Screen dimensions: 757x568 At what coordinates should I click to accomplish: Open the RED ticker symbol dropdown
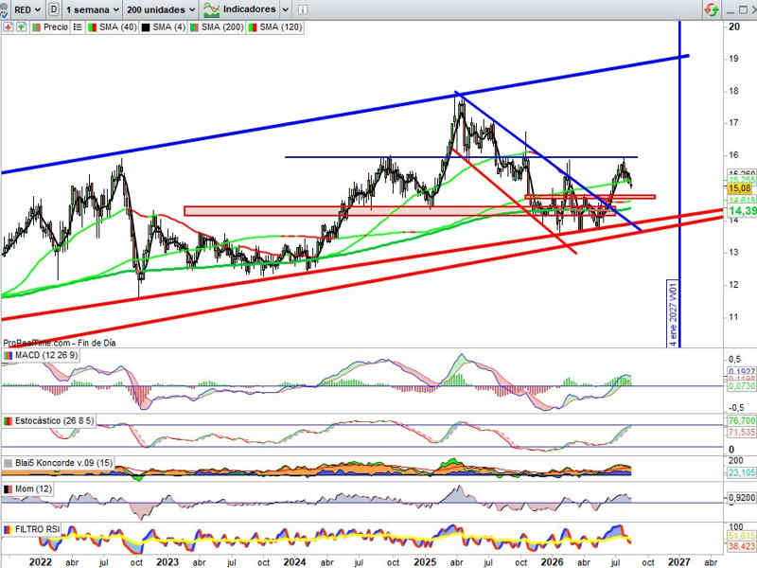pos(27,9)
